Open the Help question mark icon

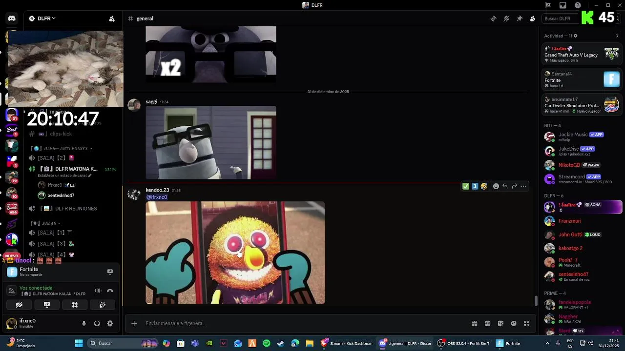pos(578,5)
